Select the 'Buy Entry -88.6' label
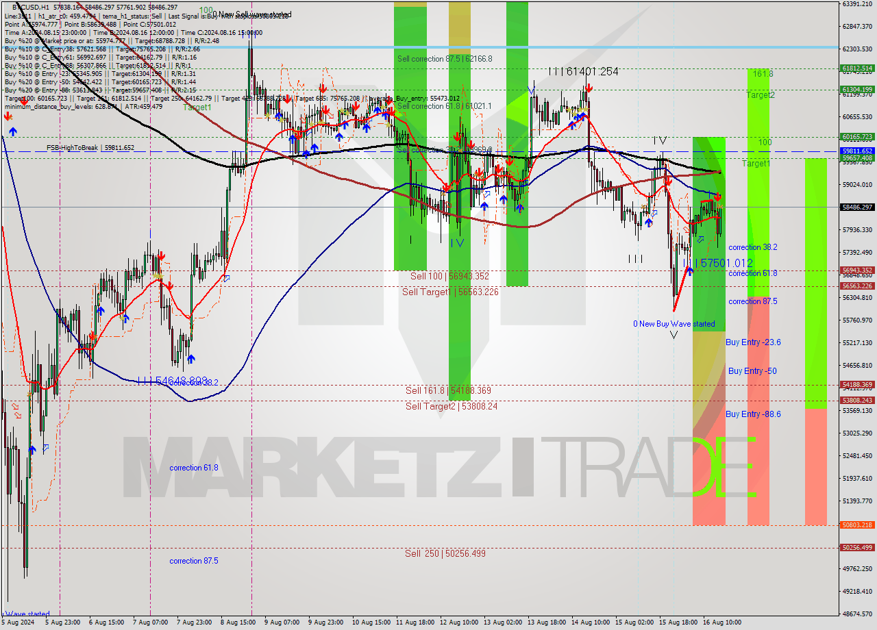The height and width of the screenshot is (630, 877). coord(753,414)
